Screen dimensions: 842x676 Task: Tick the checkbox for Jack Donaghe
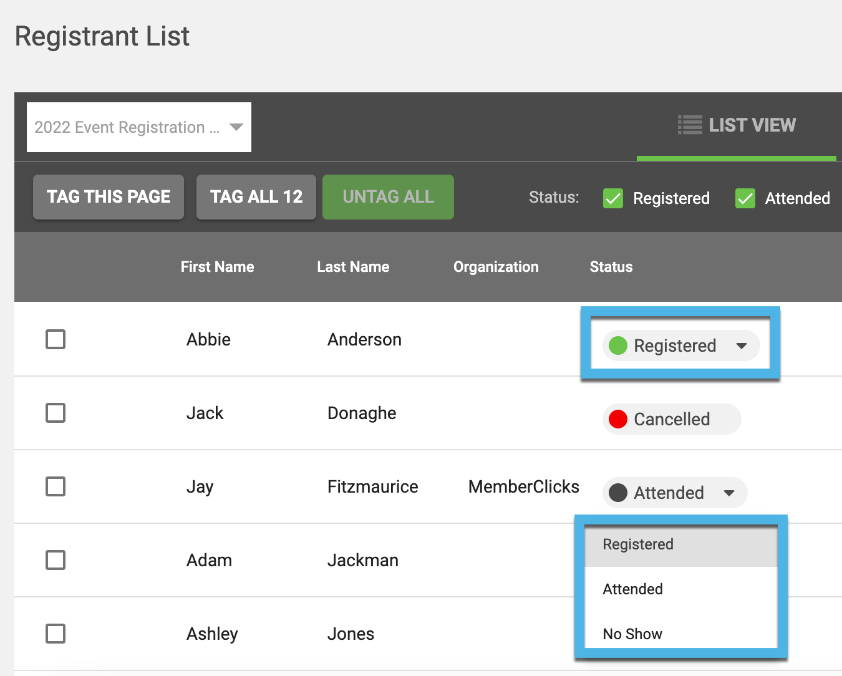point(56,413)
